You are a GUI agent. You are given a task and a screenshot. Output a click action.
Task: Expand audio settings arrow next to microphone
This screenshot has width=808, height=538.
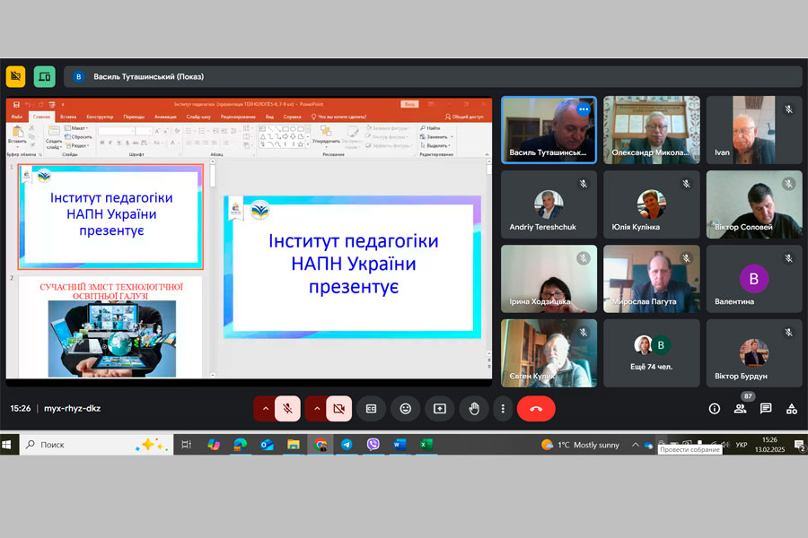tap(265, 409)
